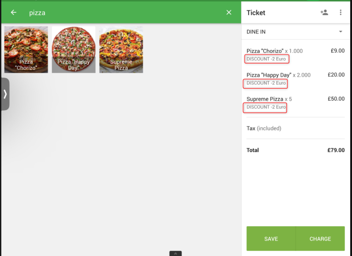Open the ticket three-dot menu

coord(341,13)
